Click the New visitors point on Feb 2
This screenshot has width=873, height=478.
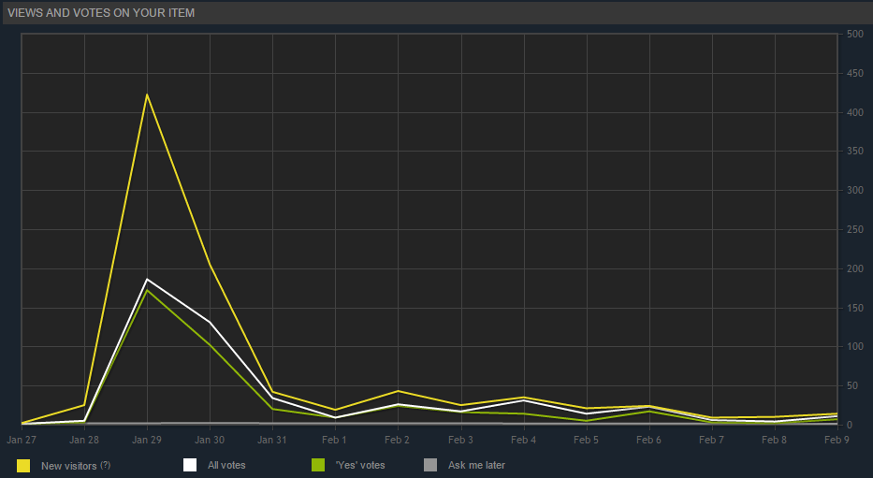pos(398,391)
